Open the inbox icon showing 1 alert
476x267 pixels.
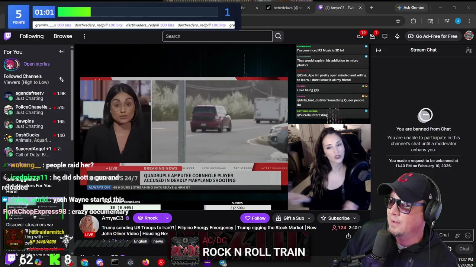[x=373, y=36]
